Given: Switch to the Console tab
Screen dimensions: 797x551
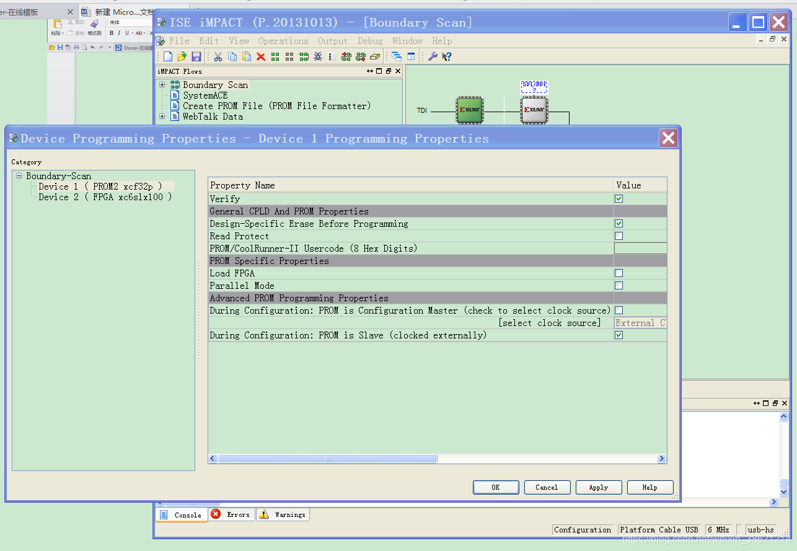Looking at the screenshot, I should (182, 515).
